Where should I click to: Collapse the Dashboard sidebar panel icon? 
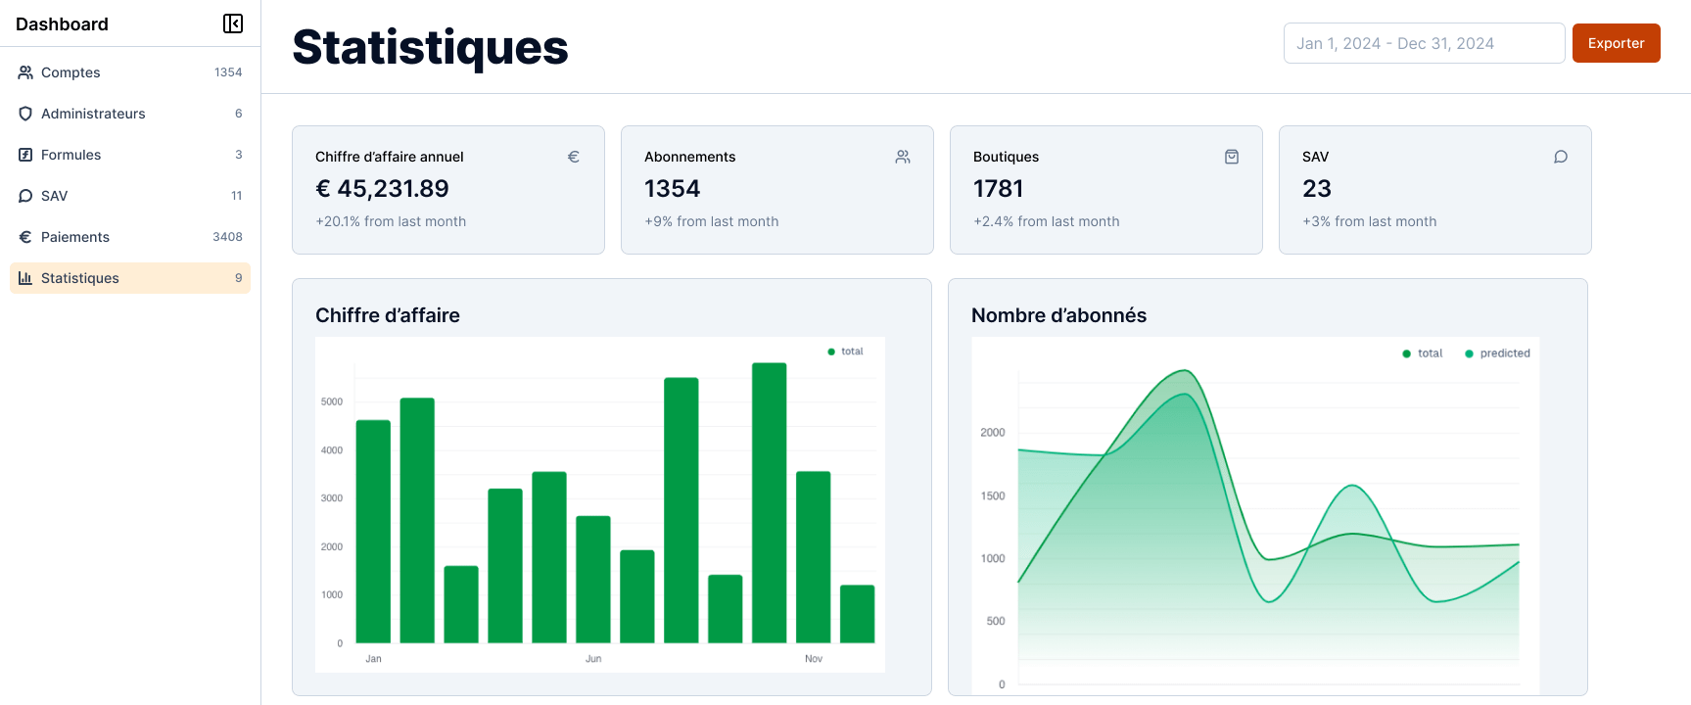(233, 23)
